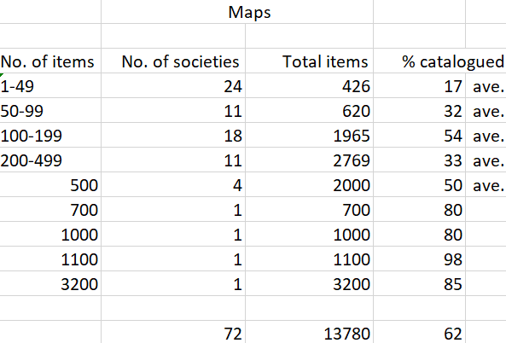Select the ave. cell beside 17
The image size is (506, 343).
486,86
